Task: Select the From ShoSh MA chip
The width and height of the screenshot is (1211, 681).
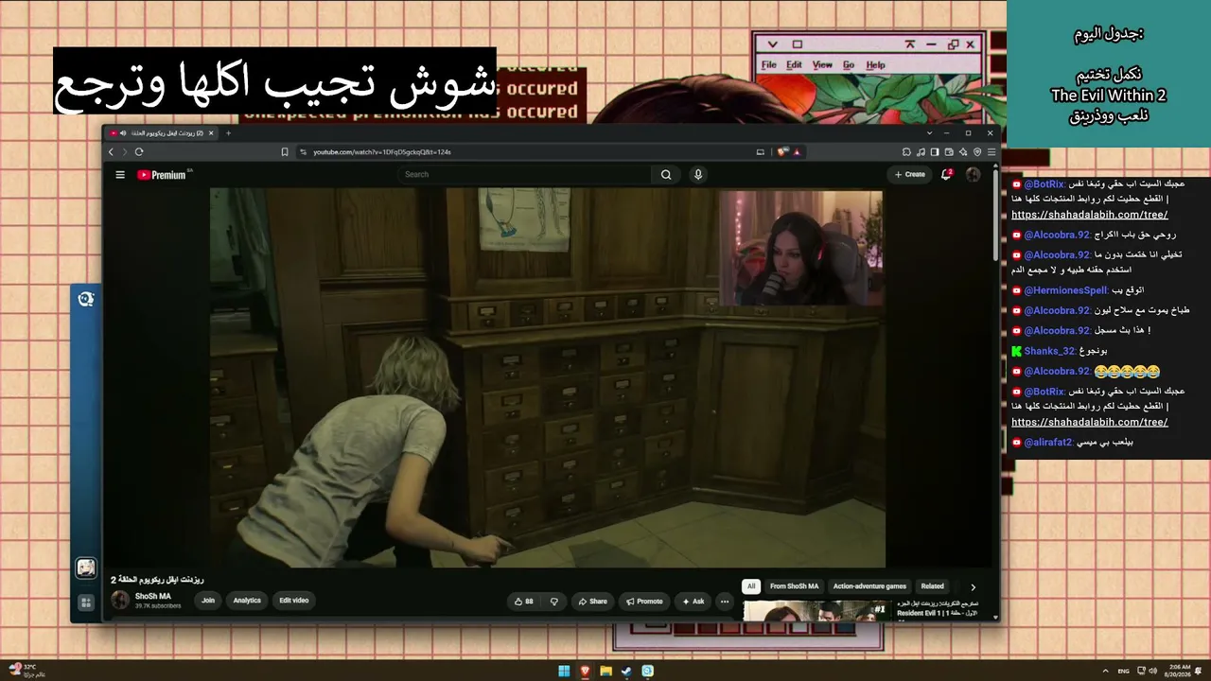Action: [x=794, y=586]
